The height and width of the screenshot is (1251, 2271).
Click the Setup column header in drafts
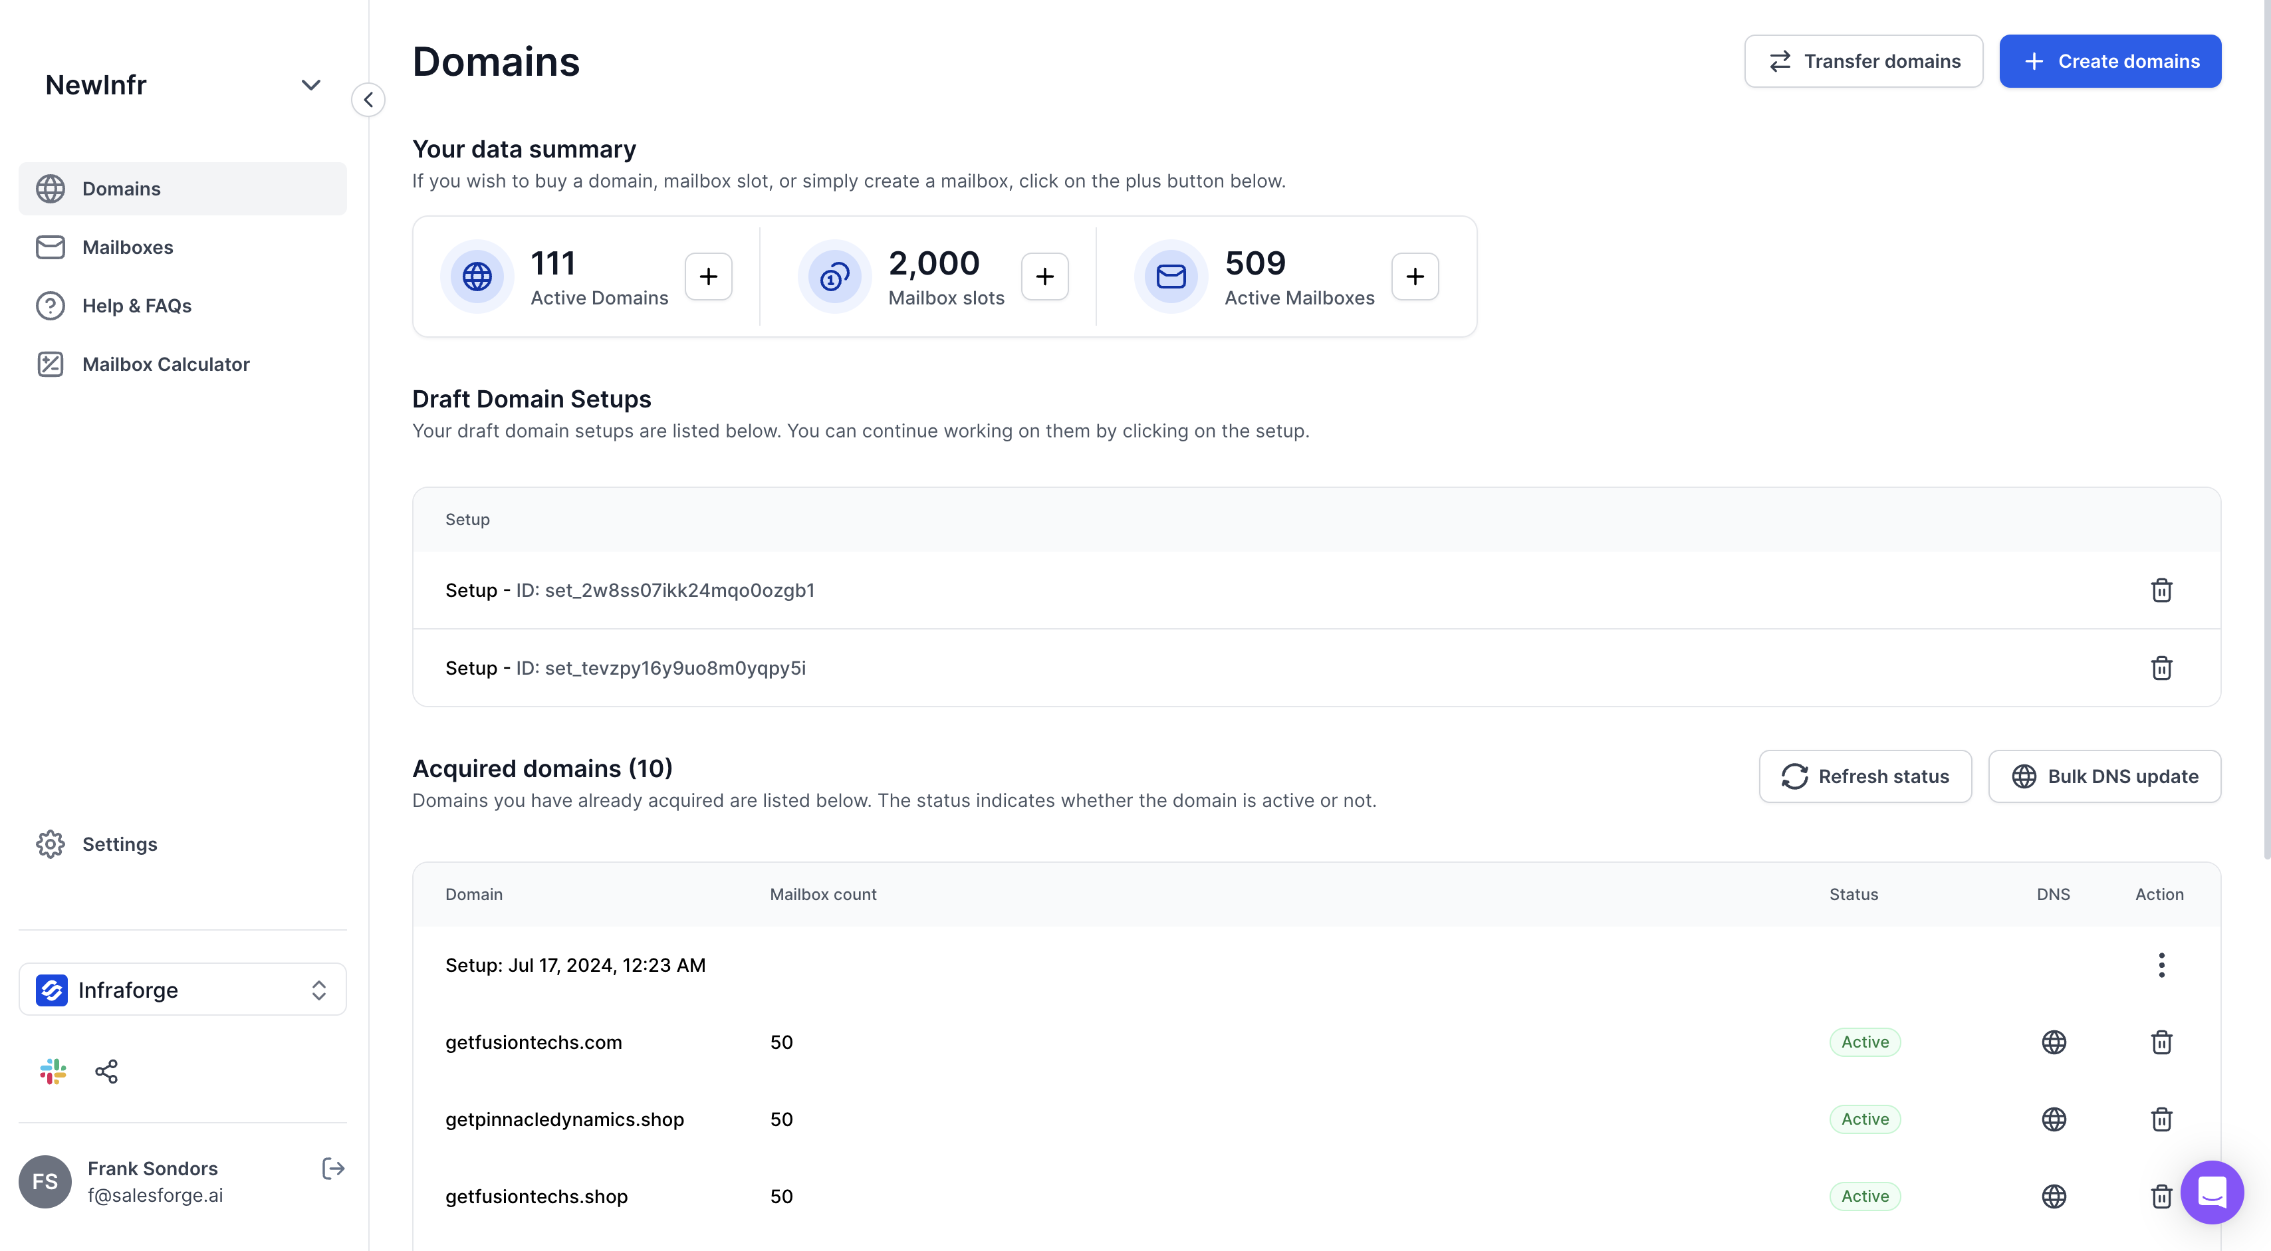[x=467, y=519]
